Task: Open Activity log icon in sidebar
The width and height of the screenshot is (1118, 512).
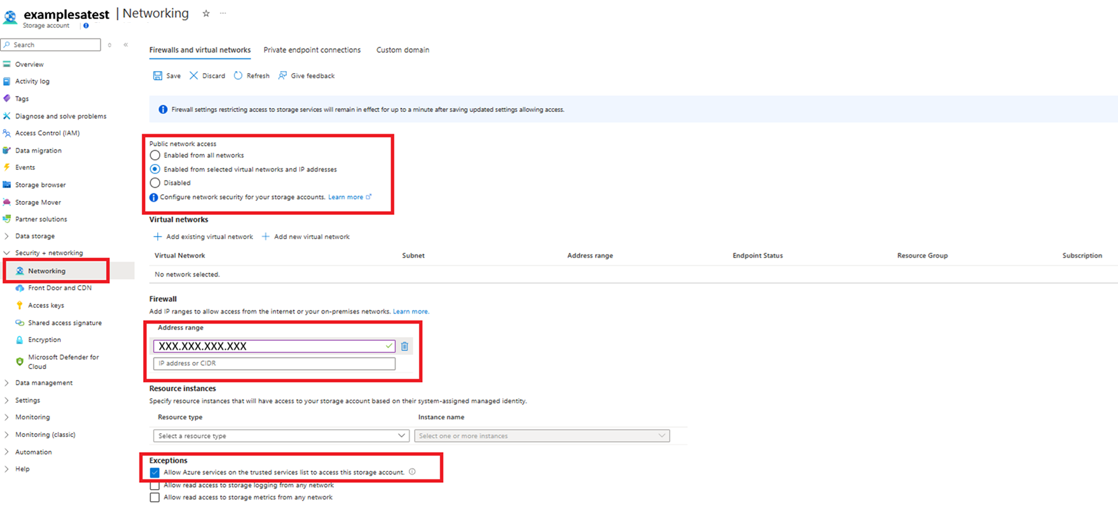Action: pos(7,81)
